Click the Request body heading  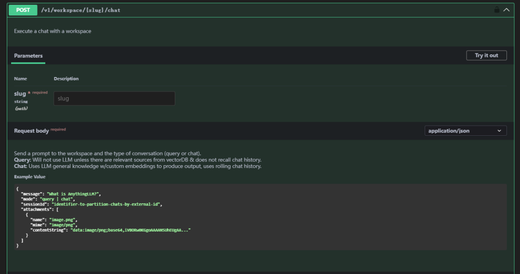(x=31, y=130)
